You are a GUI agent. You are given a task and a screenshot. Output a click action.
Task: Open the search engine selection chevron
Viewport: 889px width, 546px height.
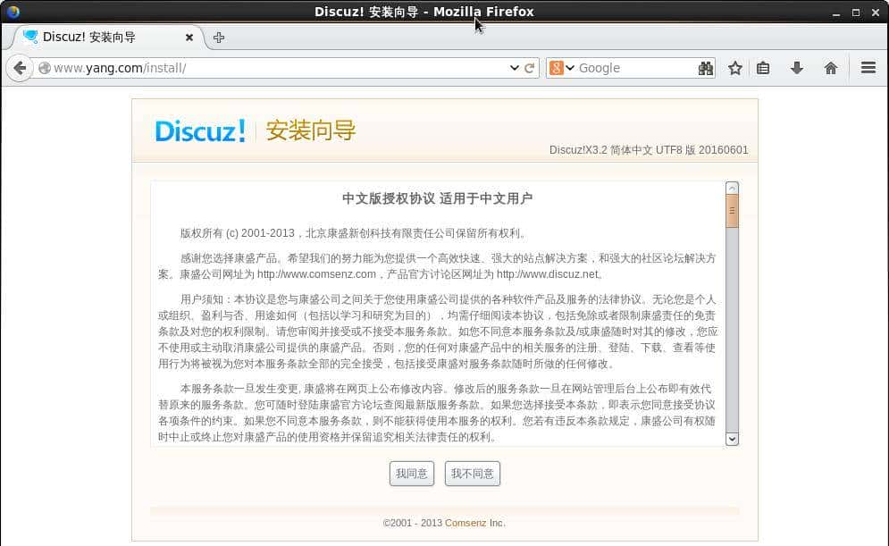coord(570,67)
